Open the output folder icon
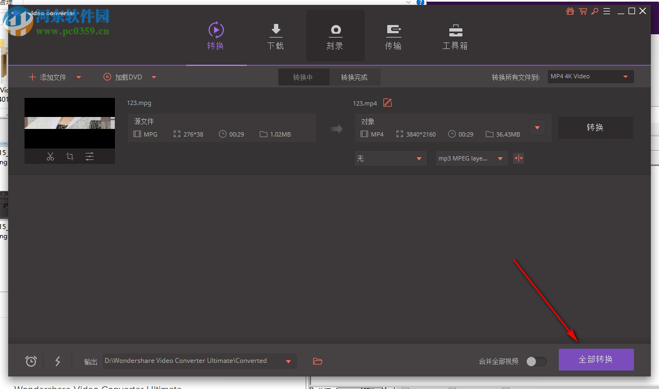 pos(318,361)
